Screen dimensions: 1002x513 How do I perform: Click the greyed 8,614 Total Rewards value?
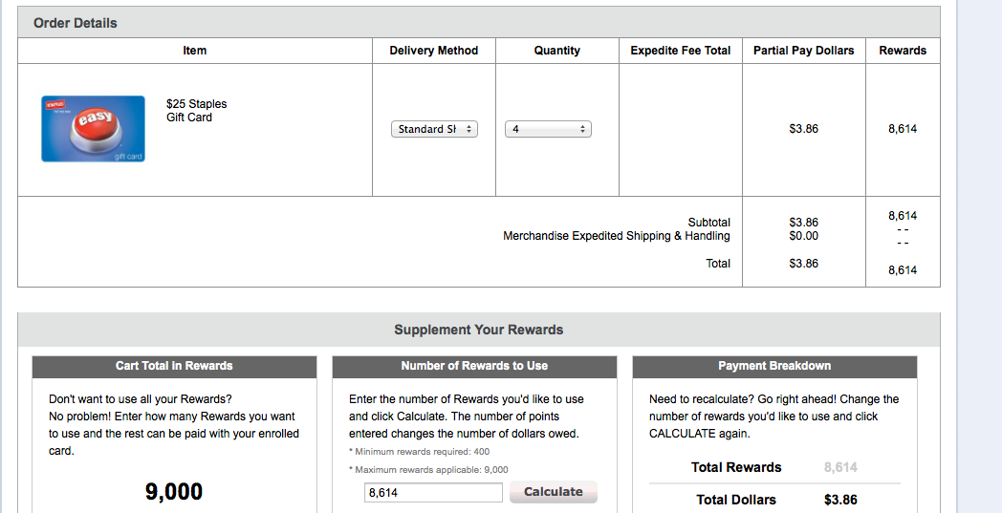click(840, 467)
